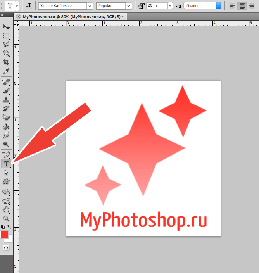259x273 pixels.
Task: Select the Eyedropper tool
Action: (6, 72)
